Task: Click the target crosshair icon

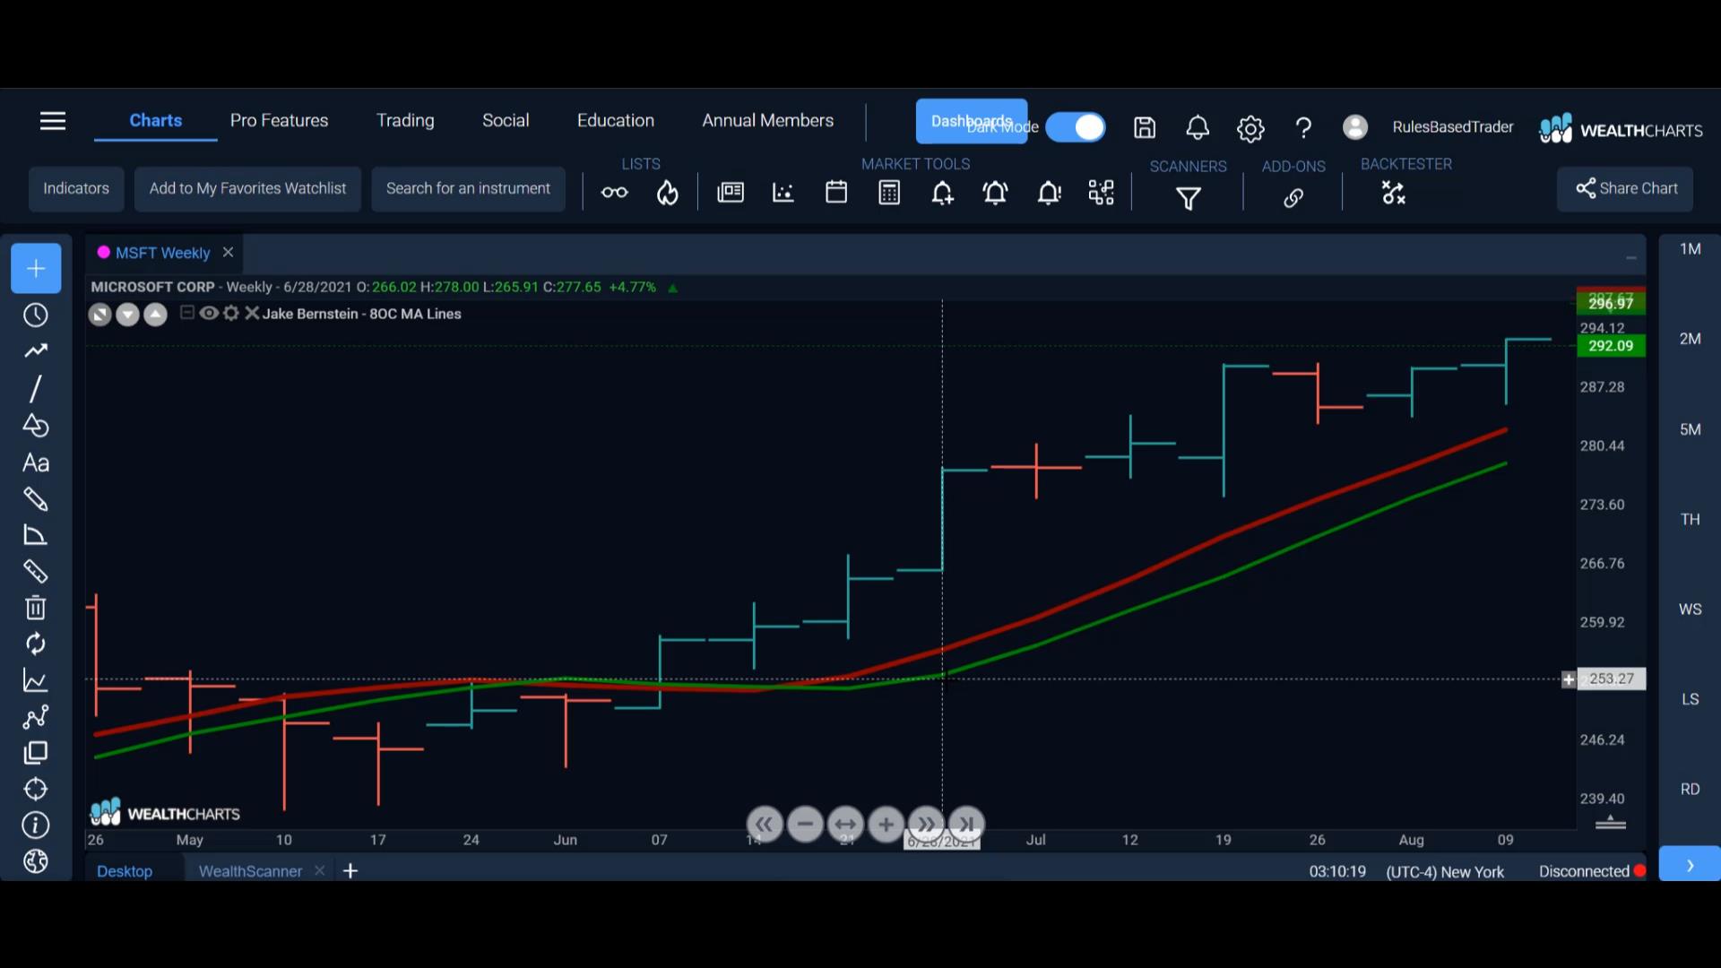Action: pos(36,789)
